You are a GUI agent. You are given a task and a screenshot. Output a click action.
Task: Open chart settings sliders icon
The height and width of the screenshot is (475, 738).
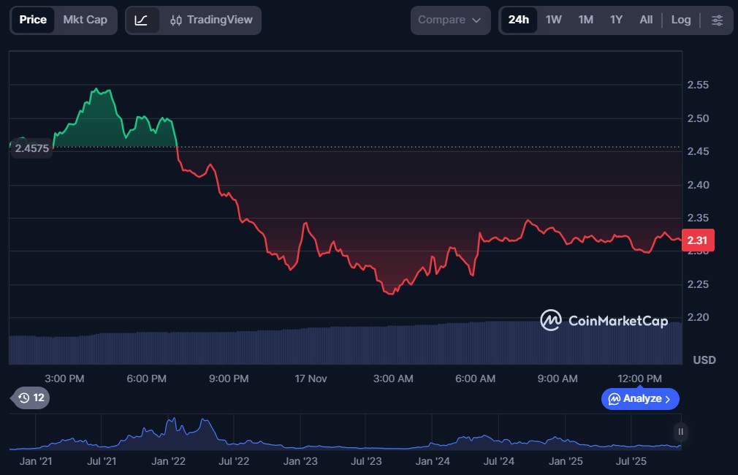(717, 20)
